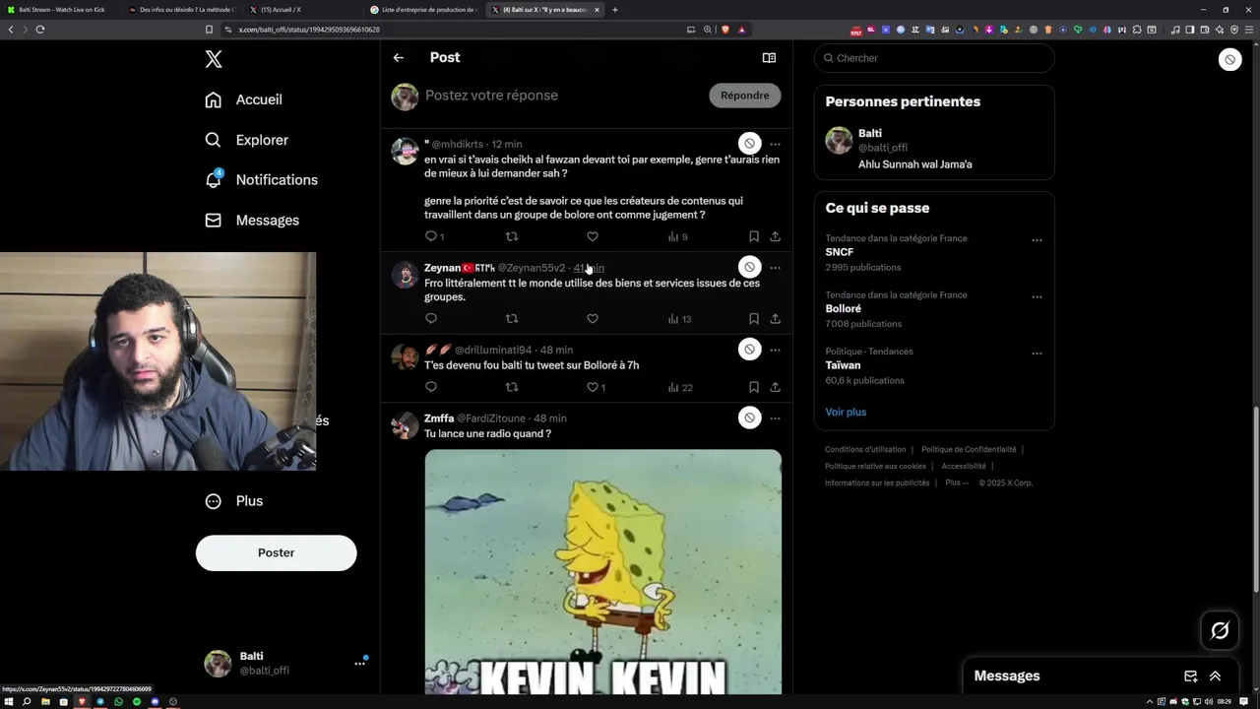This screenshot has width=1260, height=709.
Task: Open Spotify from the taskbar
Action: (137, 702)
